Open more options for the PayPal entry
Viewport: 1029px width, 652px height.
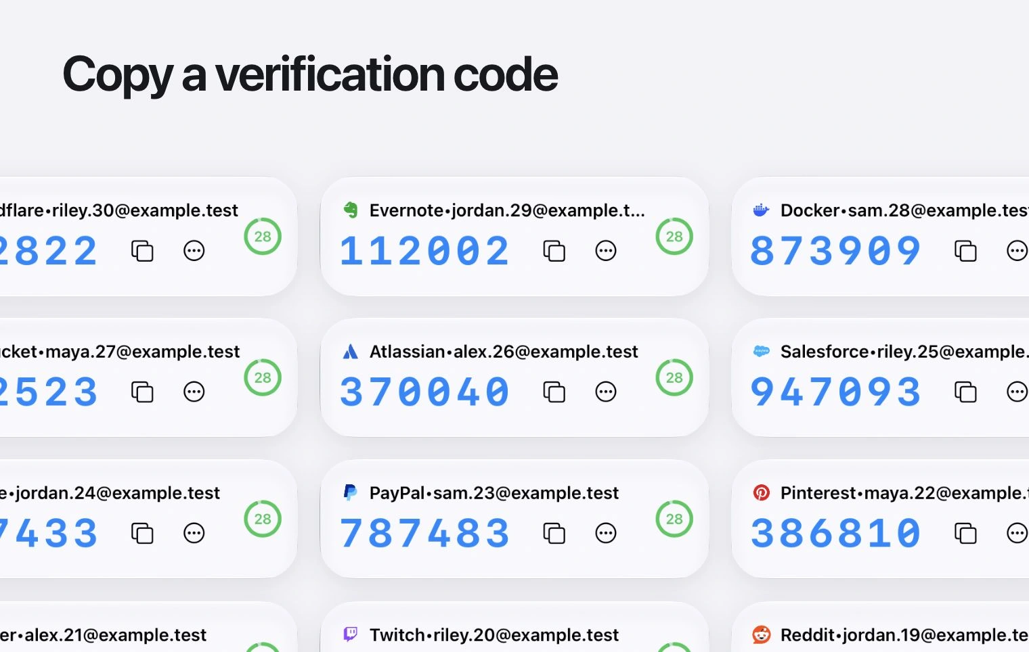point(606,533)
